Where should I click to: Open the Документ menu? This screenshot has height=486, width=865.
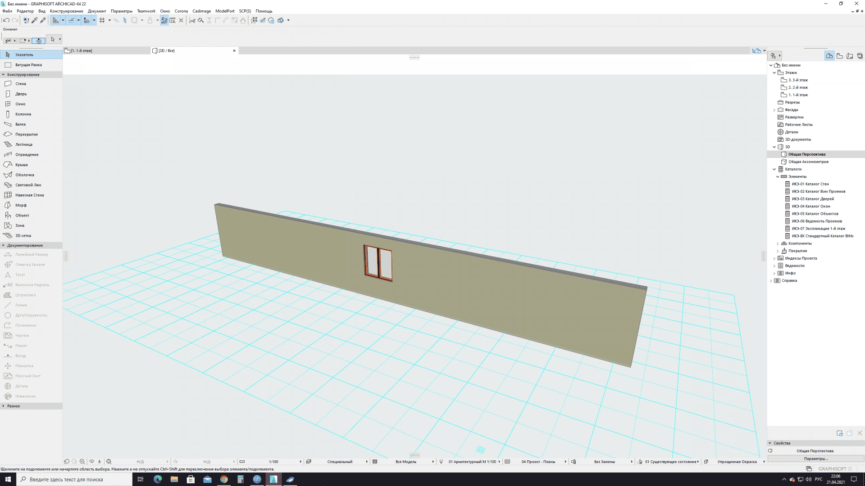[x=97, y=11]
